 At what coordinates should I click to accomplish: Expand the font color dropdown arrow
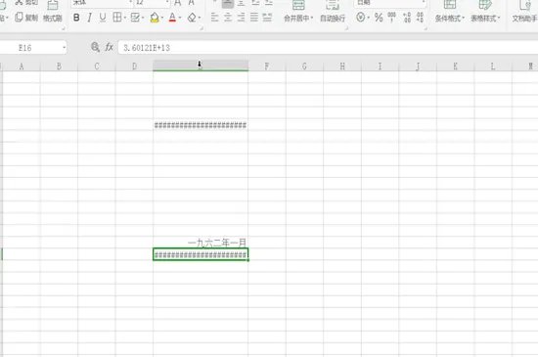tap(180, 18)
